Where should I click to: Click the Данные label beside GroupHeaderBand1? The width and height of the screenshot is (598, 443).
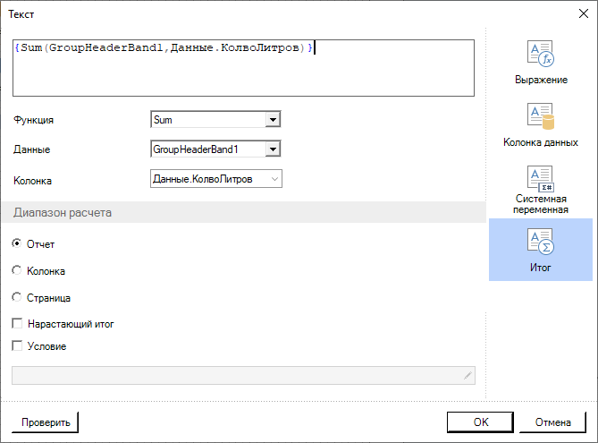31,149
